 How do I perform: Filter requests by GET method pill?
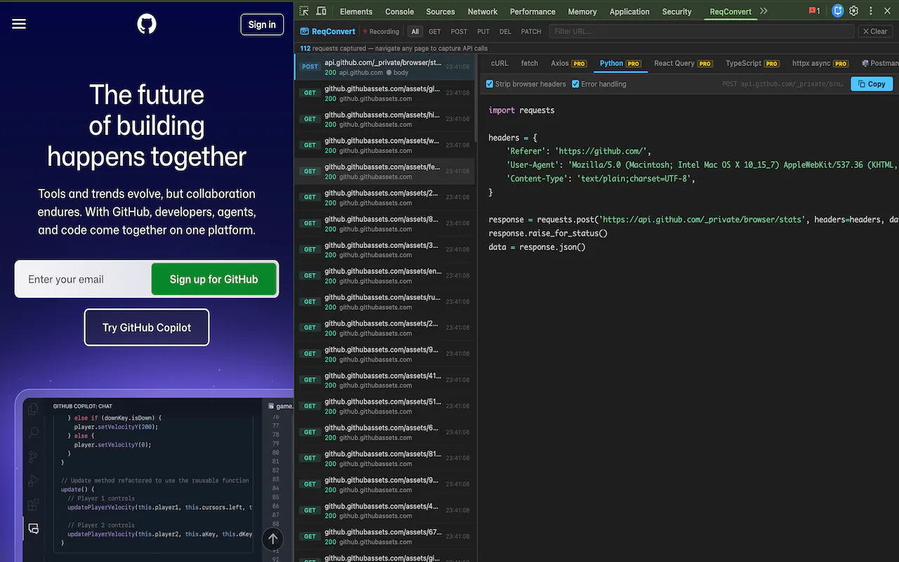435,32
